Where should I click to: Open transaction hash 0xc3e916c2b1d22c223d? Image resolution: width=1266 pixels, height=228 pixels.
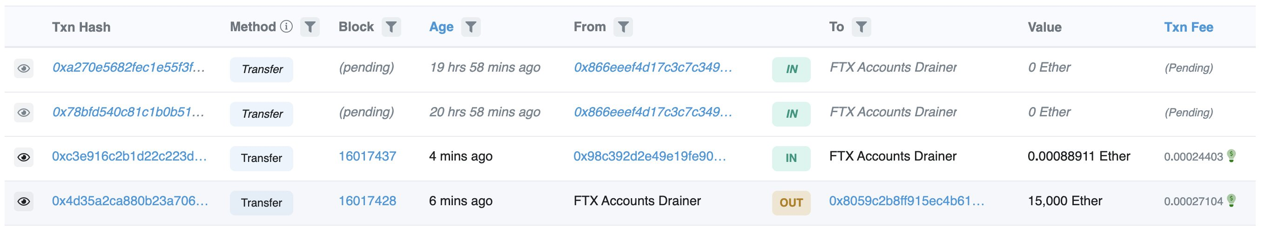click(x=129, y=156)
